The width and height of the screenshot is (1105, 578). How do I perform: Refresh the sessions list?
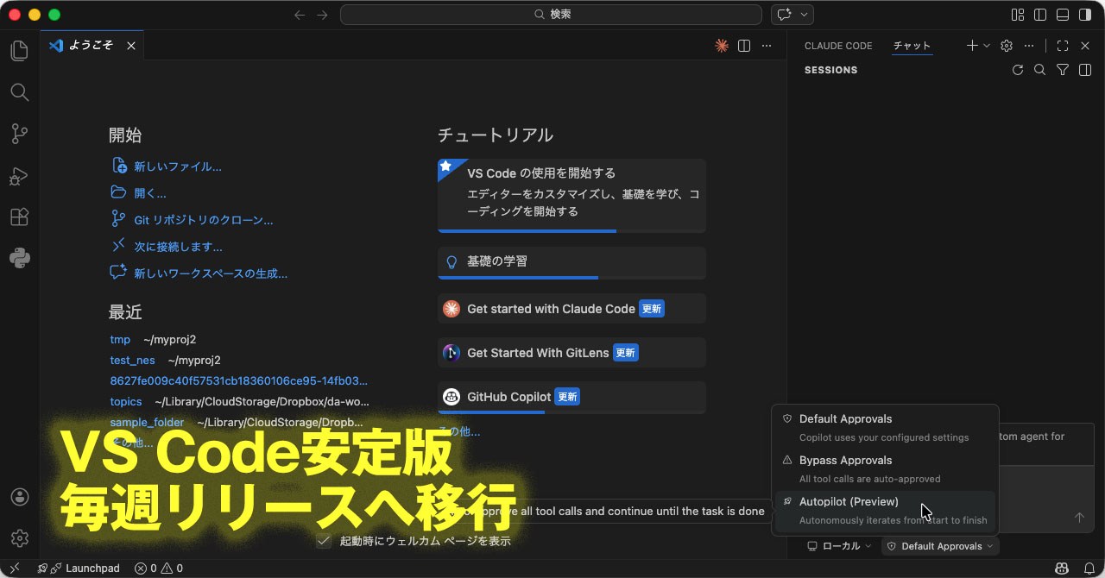click(1018, 70)
